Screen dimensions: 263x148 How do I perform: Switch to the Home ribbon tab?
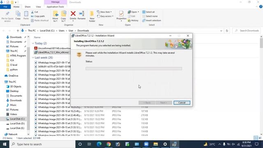16,7
